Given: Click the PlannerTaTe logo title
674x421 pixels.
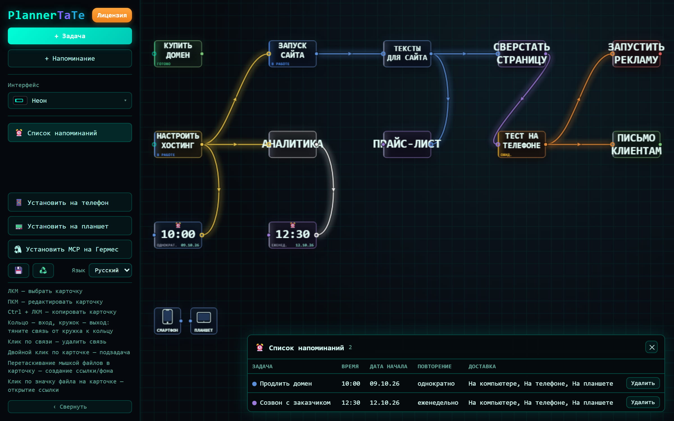Looking at the screenshot, I should point(46,15).
